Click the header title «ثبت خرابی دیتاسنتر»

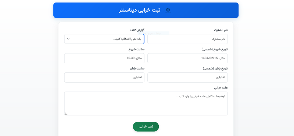(x=140, y=10)
